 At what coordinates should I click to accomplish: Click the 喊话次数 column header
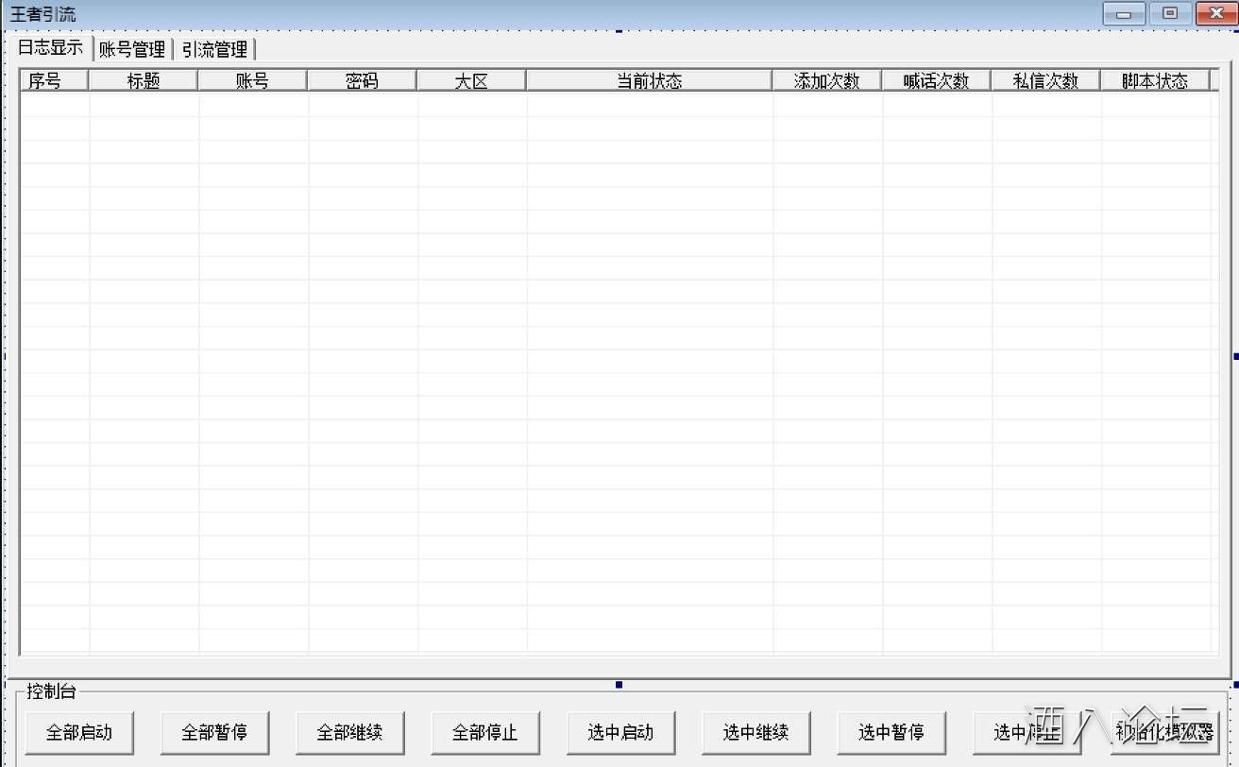click(937, 81)
